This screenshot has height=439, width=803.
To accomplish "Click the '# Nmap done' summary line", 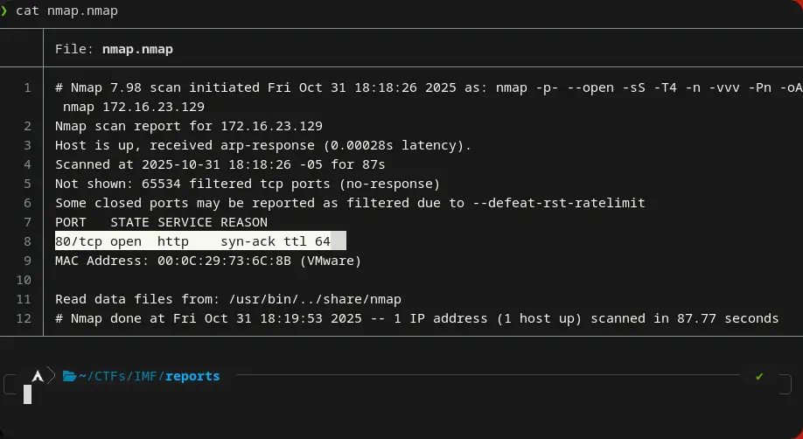I will click(x=416, y=318).
